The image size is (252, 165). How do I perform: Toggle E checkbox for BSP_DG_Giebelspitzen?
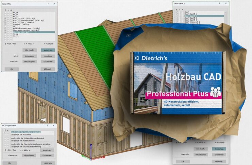click(5, 20)
